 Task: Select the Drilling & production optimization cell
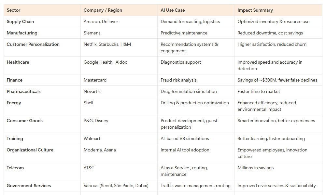[195, 103]
